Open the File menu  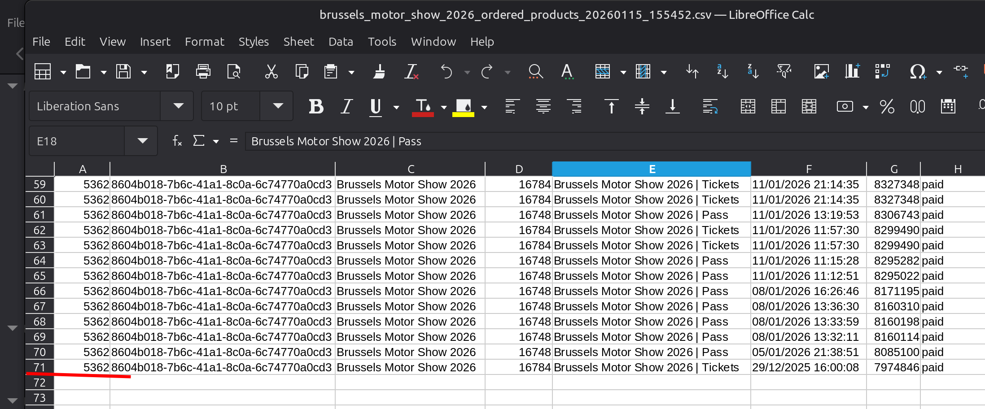(41, 42)
